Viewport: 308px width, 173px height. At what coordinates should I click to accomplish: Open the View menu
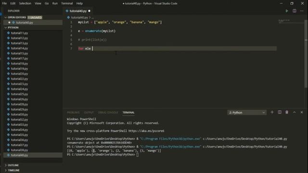[x=38, y=3]
